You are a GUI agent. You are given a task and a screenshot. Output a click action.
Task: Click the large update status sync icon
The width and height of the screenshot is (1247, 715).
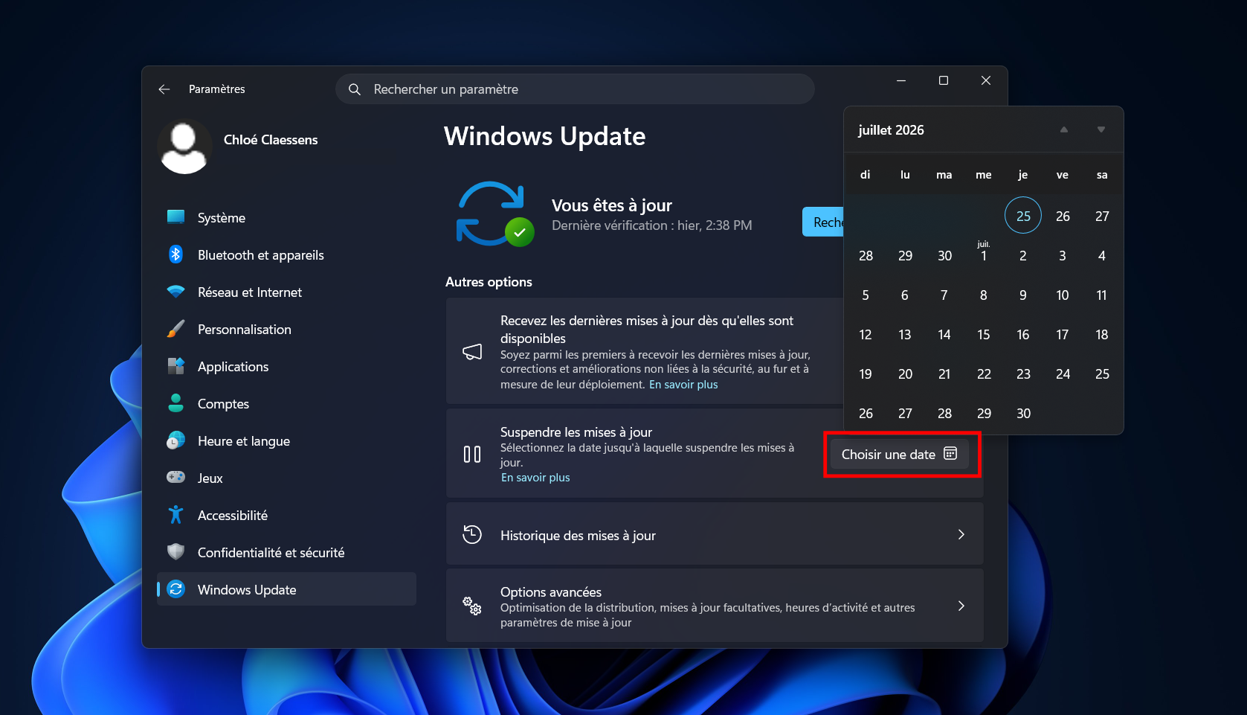pyautogui.click(x=494, y=214)
